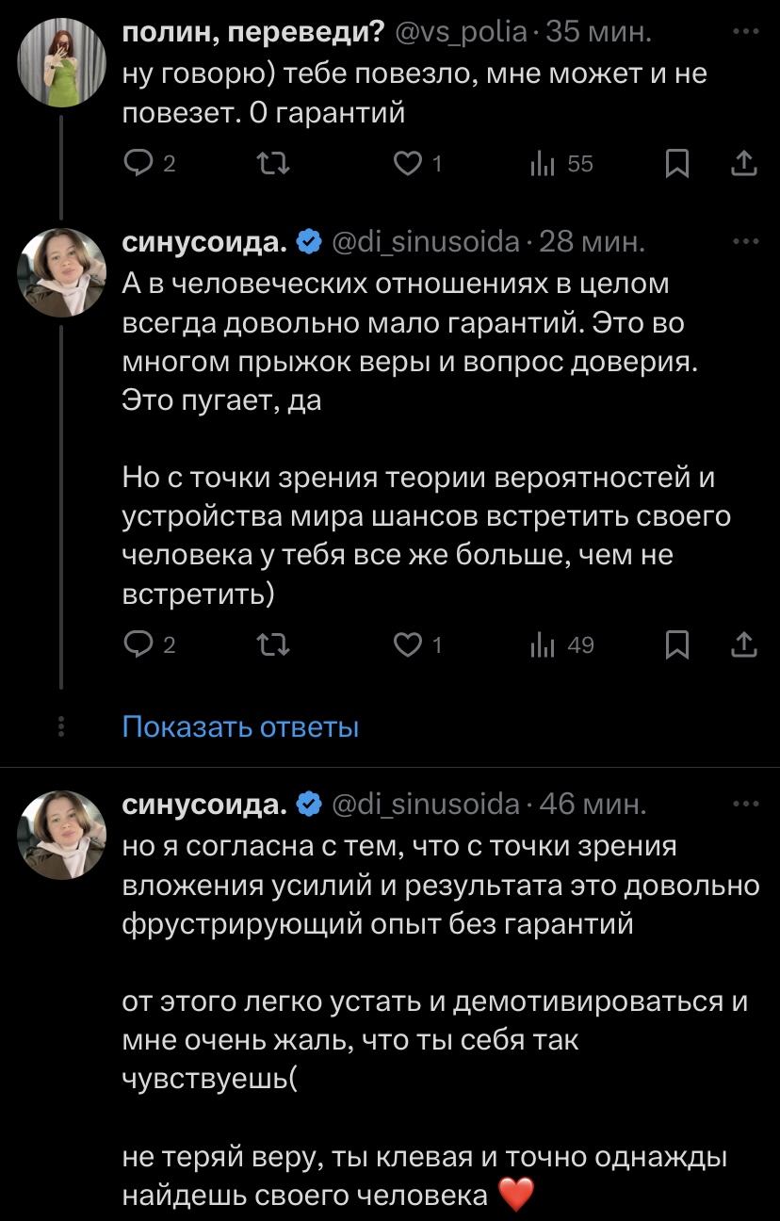Open more options on vs_polia tweet

coord(745,33)
